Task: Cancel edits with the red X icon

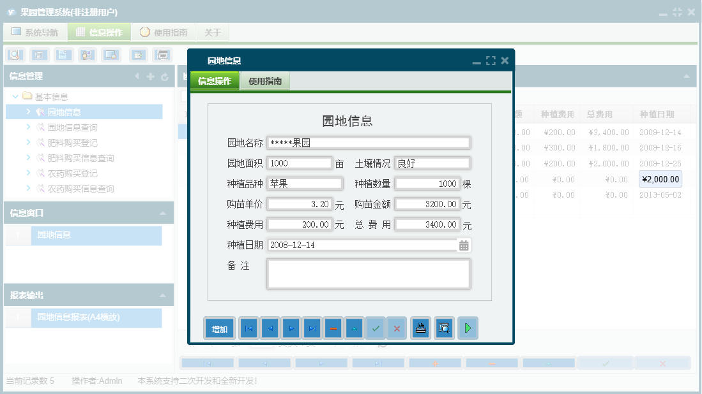Action: pyautogui.click(x=397, y=328)
